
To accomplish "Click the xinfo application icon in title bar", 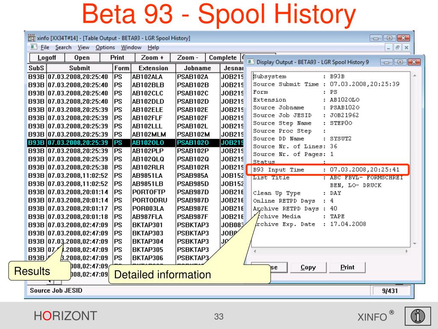I will [31, 38].
